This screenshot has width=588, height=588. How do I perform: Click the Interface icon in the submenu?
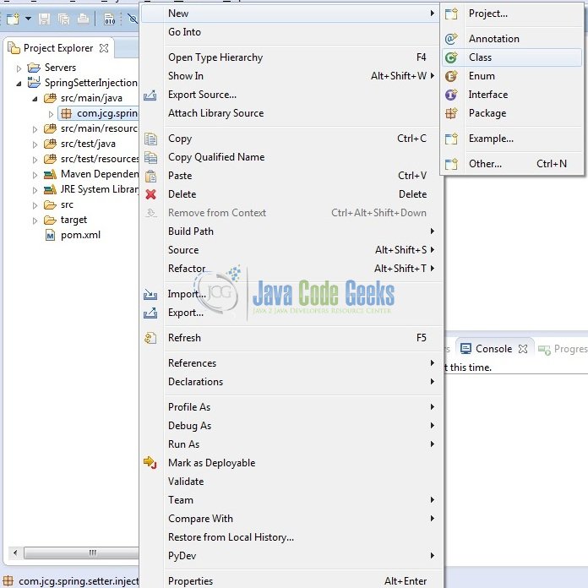451,95
